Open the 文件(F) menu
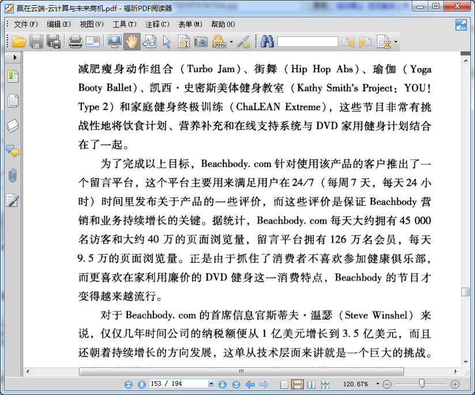This screenshot has width=475, height=395. click(26, 24)
